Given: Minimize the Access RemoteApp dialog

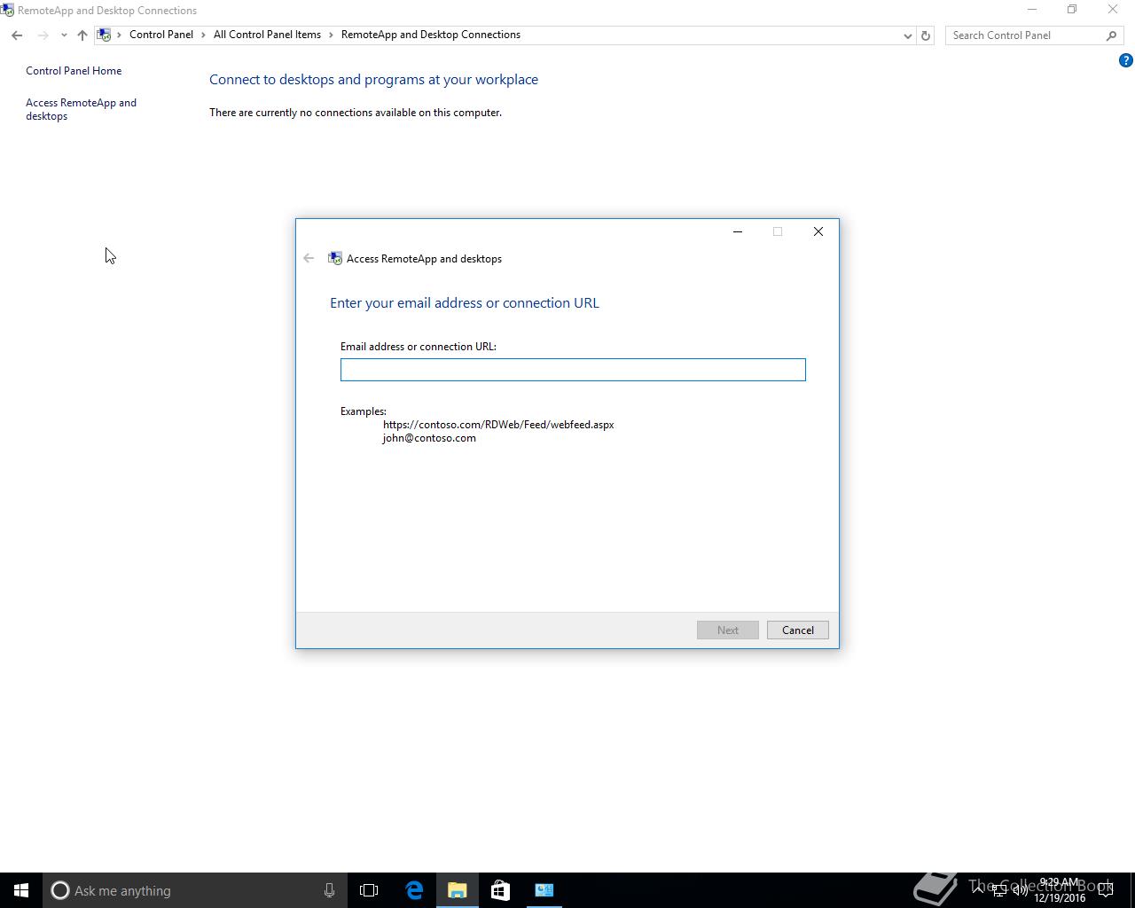Looking at the screenshot, I should [x=737, y=231].
